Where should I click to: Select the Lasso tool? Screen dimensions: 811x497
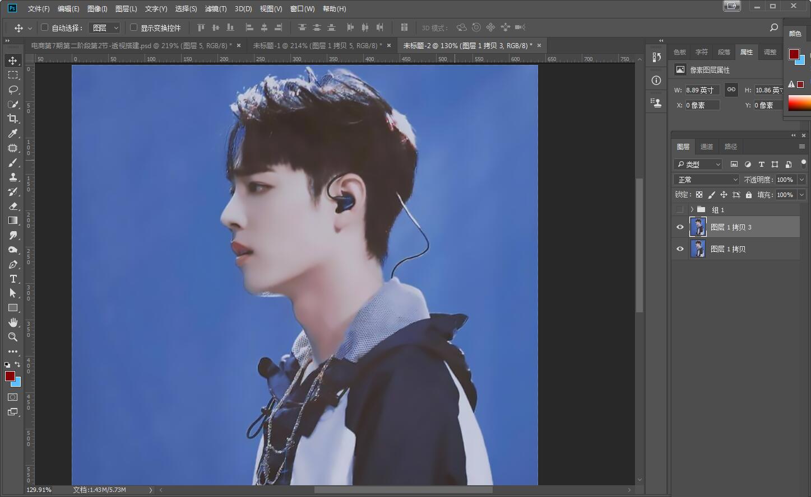point(13,90)
